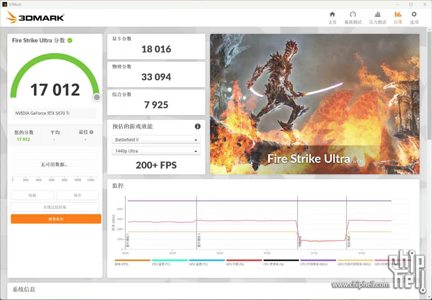Toggle the 帧率 (FPS) legend series

click(x=133, y=262)
